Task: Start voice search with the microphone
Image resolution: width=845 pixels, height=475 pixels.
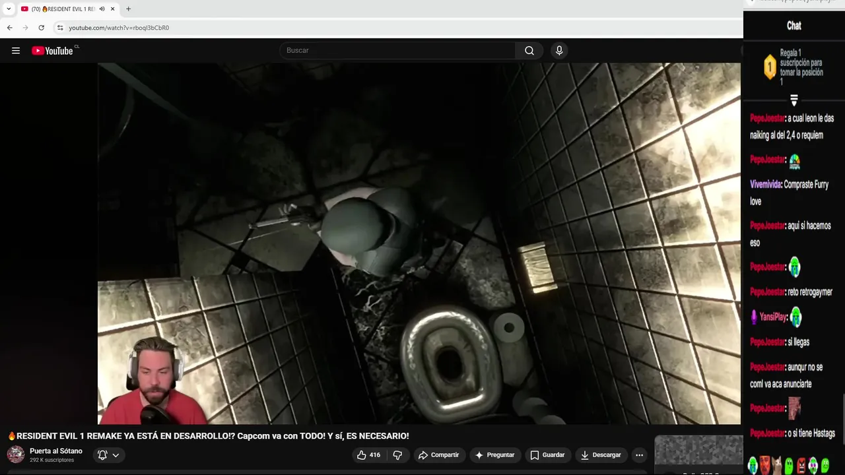Action: tap(559, 51)
